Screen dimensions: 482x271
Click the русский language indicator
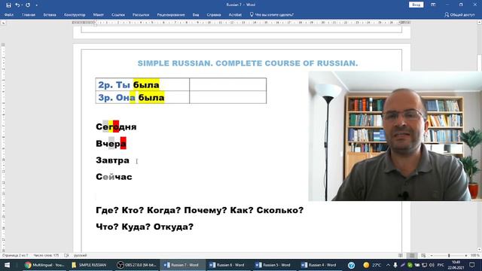click(81, 255)
